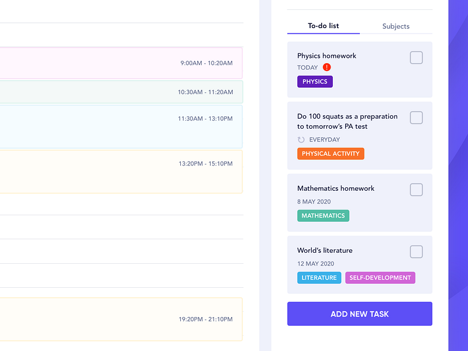The width and height of the screenshot is (468, 351).
Task: Open the World's literature task card
Action: click(x=359, y=264)
